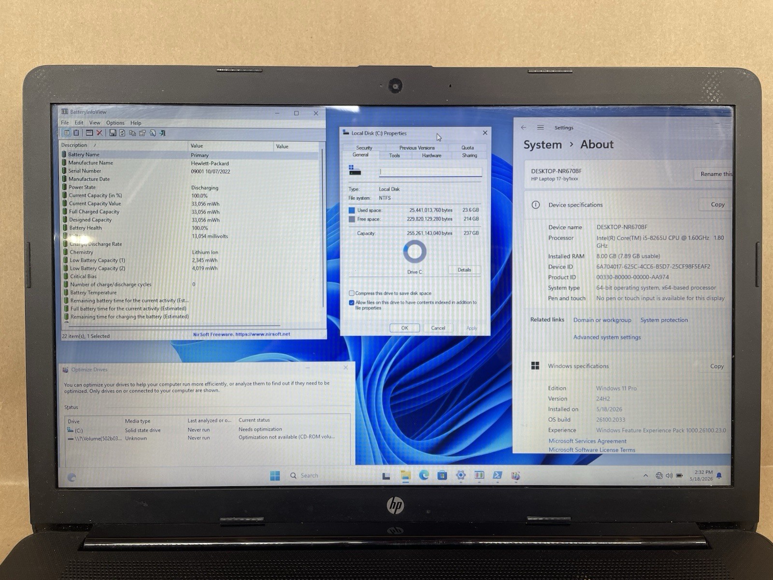Switch to the Sharing tab
The image size is (773, 580).
click(469, 156)
